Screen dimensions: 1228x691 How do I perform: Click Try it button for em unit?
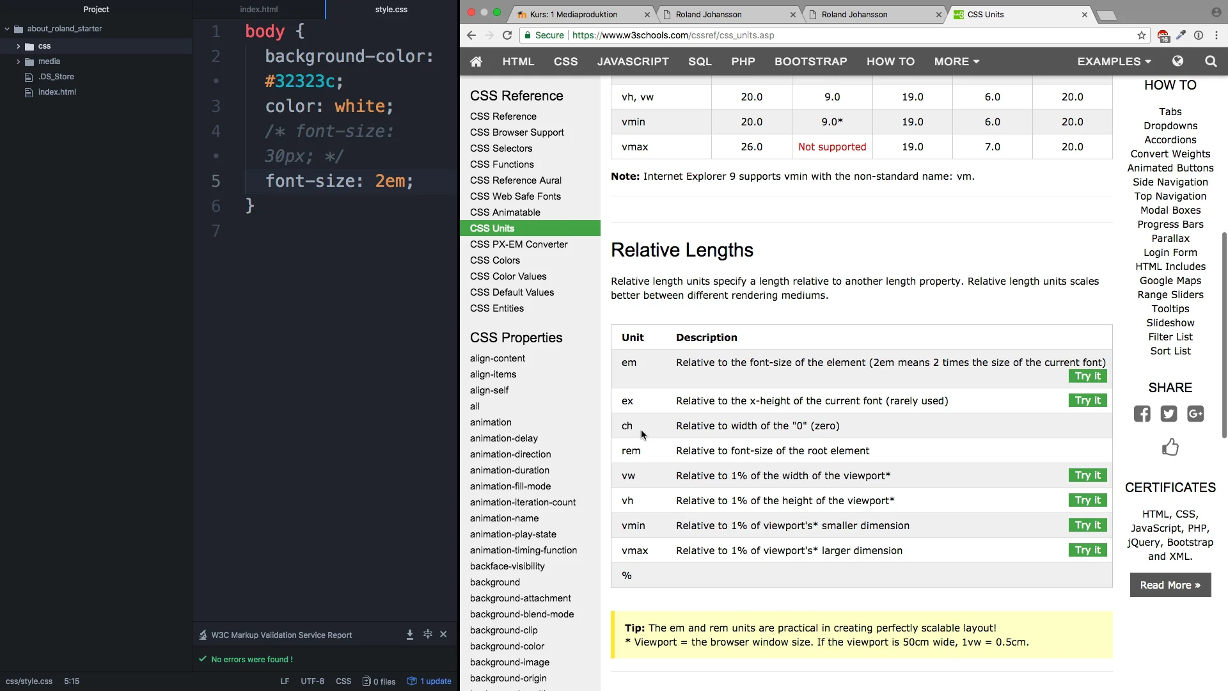[1088, 376]
